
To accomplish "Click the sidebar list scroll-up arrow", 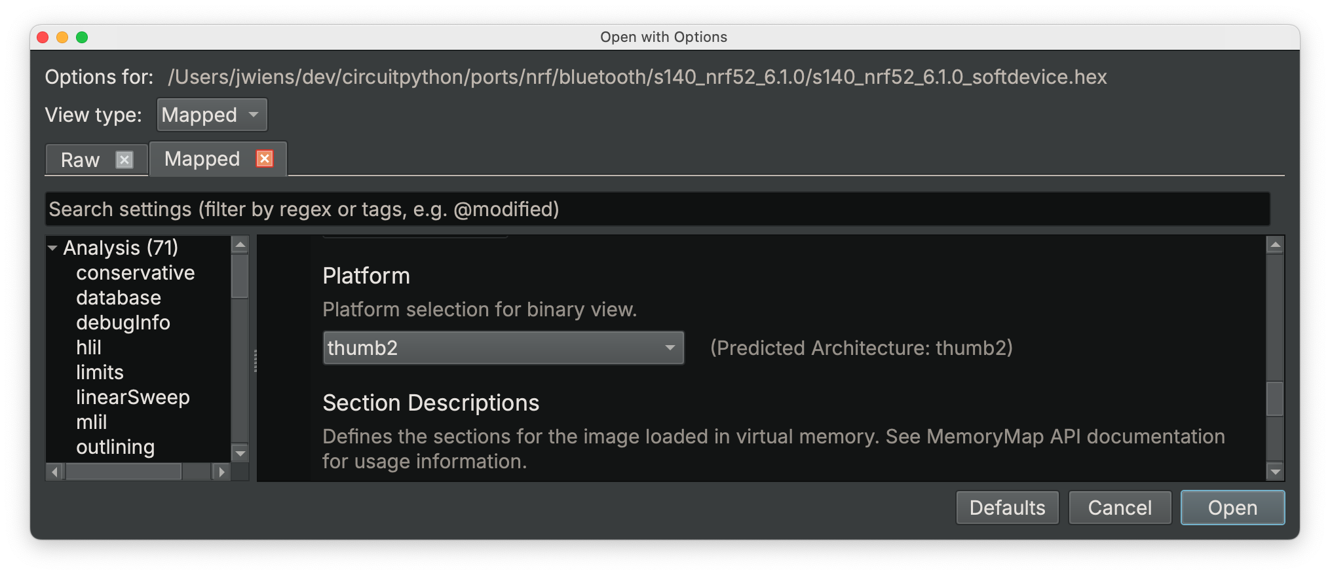I will pyautogui.click(x=240, y=245).
